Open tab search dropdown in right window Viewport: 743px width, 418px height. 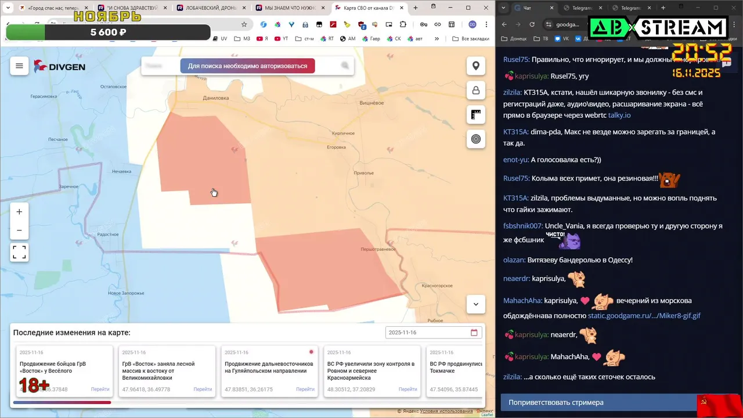[503, 8]
